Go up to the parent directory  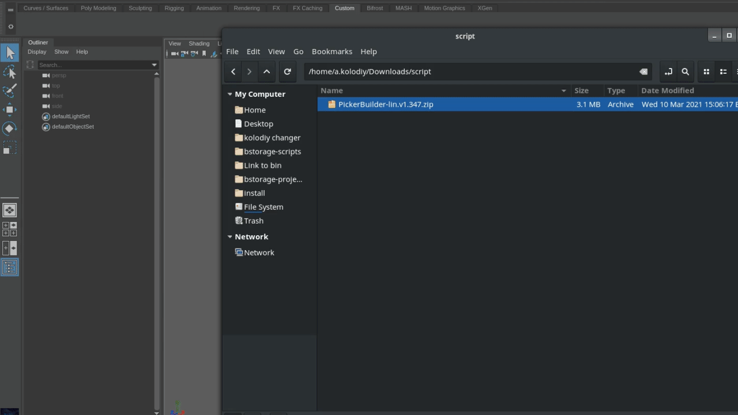(x=266, y=71)
